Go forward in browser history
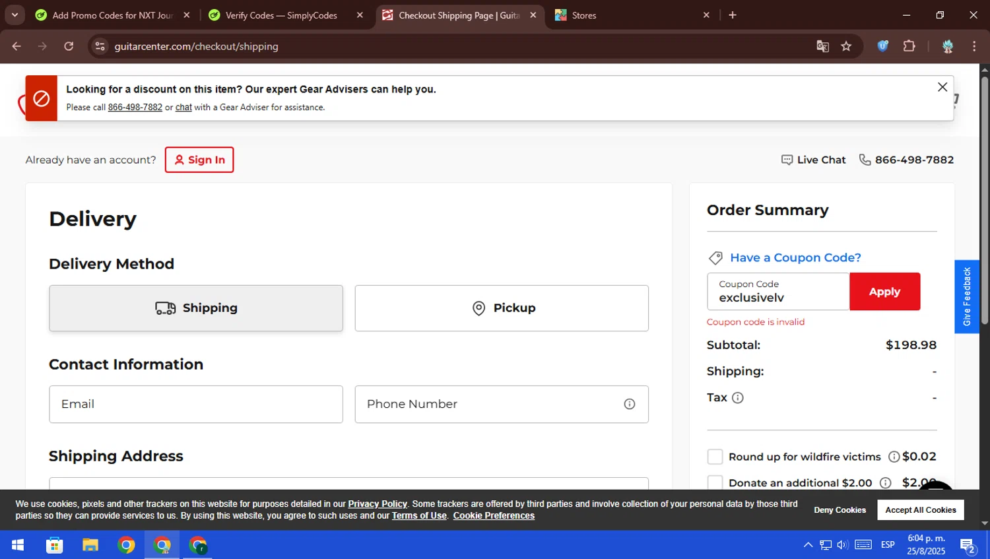 (42, 46)
